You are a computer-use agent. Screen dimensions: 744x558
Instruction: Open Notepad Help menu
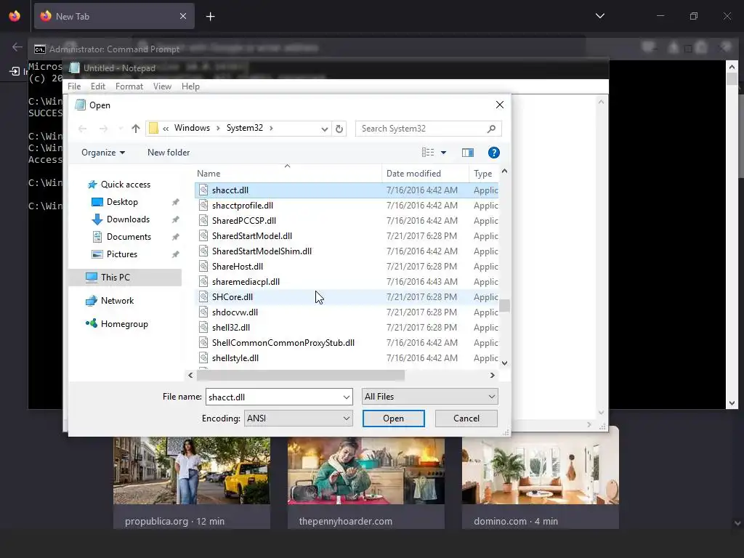190,86
